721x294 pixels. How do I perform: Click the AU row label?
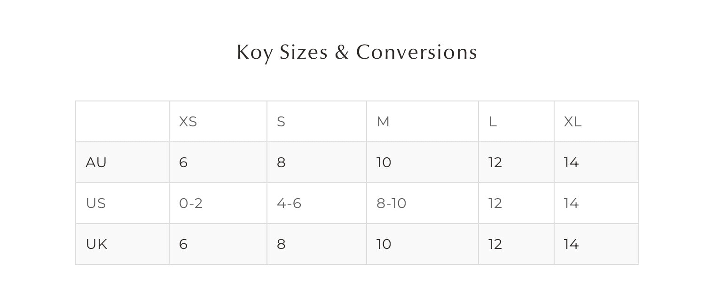point(96,162)
